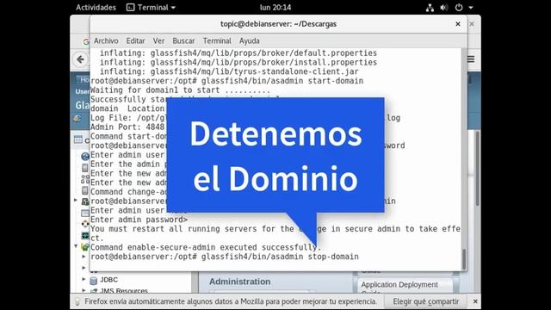Click the line inflating install.properties

238,62
